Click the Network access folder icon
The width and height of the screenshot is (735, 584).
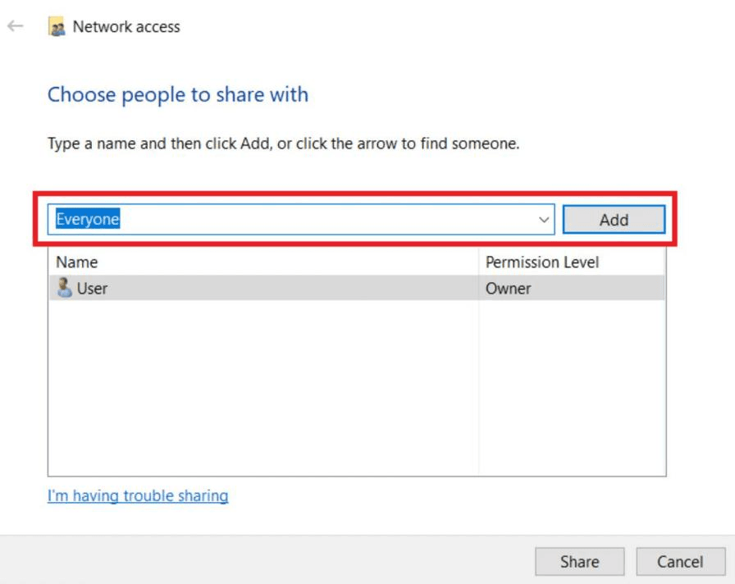tap(57, 27)
